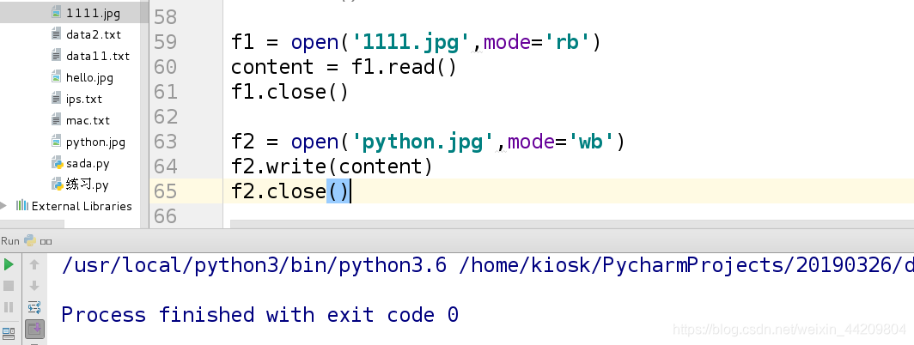Click line number 66 in the gutter
Image resolution: width=914 pixels, height=345 pixels.
click(166, 216)
